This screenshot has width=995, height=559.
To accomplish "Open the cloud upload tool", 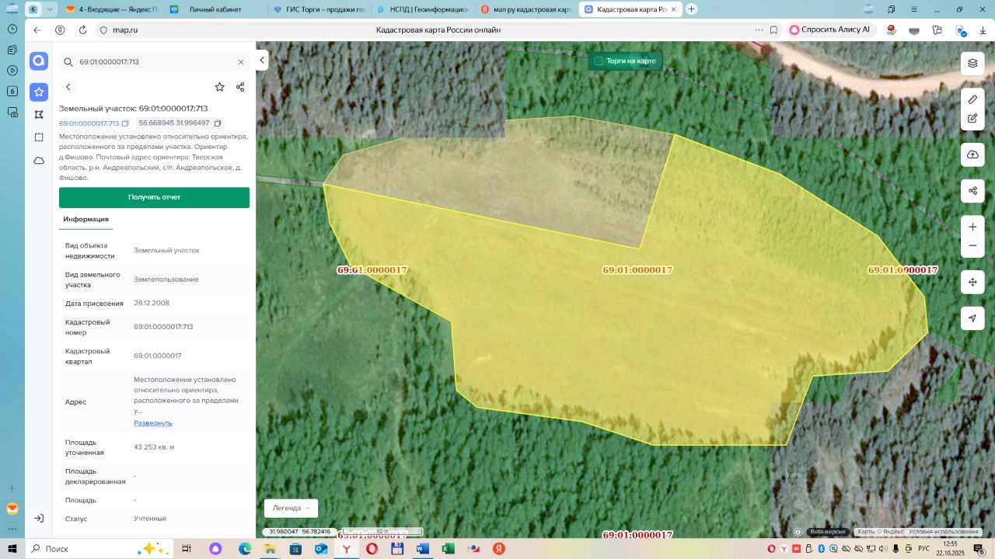I will 972,155.
